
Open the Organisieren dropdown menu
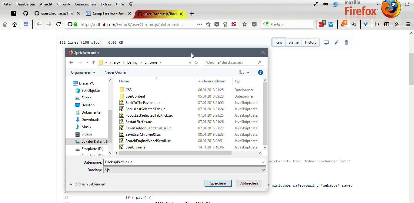[x=83, y=72]
